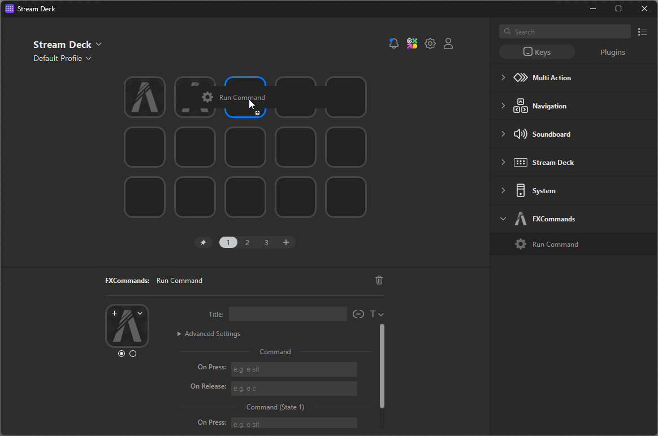The height and width of the screenshot is (436, 658).
Task: Select the second state radio button
Action: point(133,354)
